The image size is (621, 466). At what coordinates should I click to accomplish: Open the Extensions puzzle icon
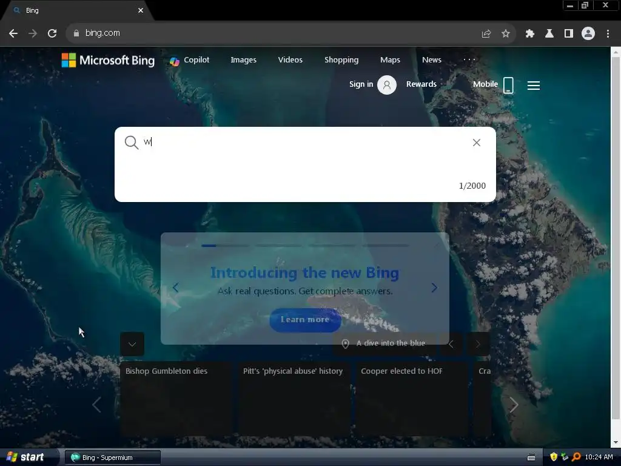529,34
